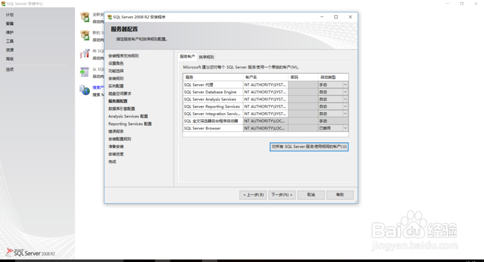Click the 搜索产品更新 link in Installation Center
This screenshot has width=484, height=262.
coord(98,87)
